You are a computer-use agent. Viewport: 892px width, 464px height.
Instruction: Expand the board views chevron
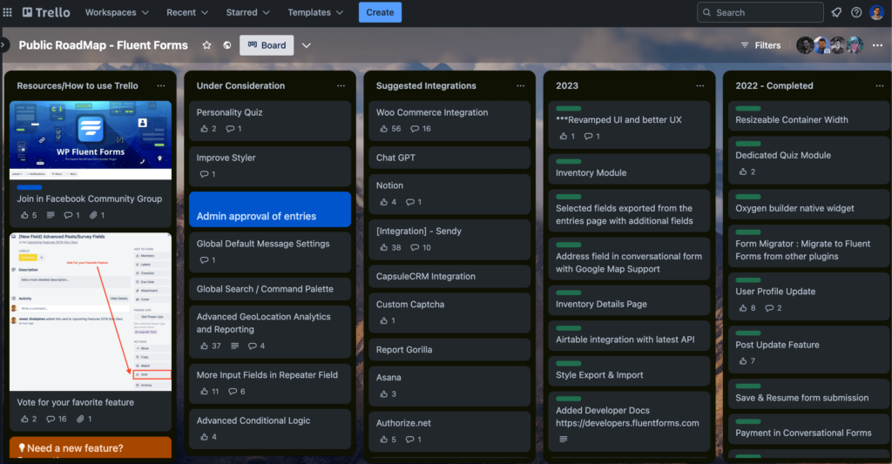(x=306, y=45)
